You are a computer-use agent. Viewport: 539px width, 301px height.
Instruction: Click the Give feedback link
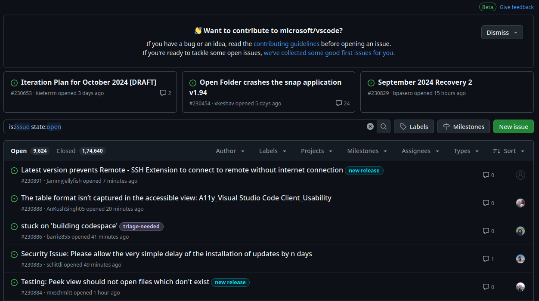click(516, 7)
